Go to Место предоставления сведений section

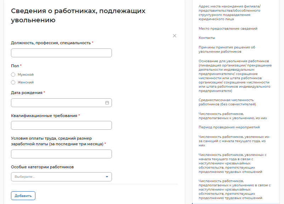pos(228,29)
